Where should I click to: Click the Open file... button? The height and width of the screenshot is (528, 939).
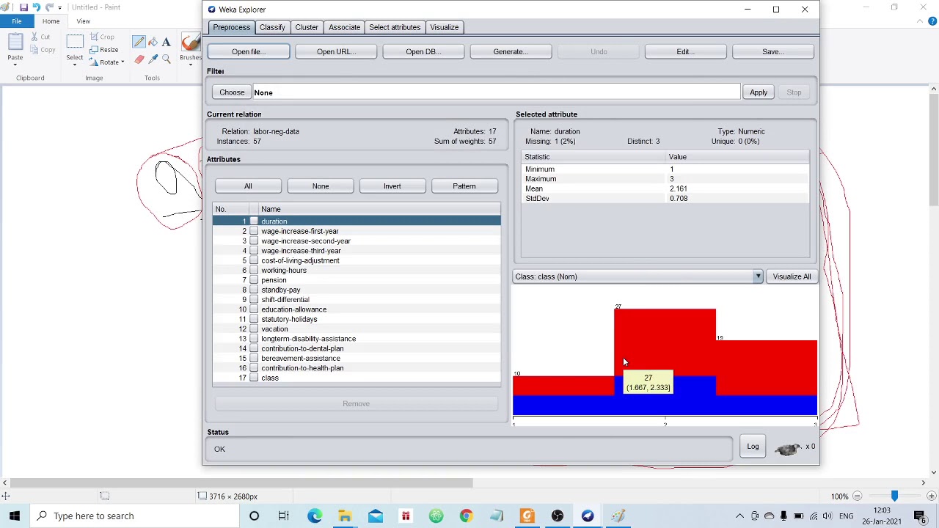pyautogui.click(x=248, y=51)
